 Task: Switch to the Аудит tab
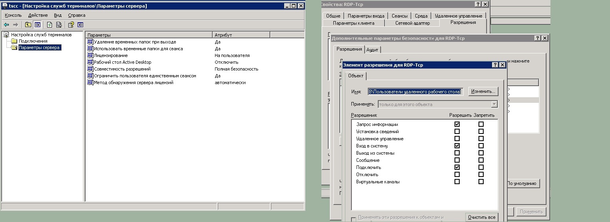pyautogui.click(x=373, y=50)
